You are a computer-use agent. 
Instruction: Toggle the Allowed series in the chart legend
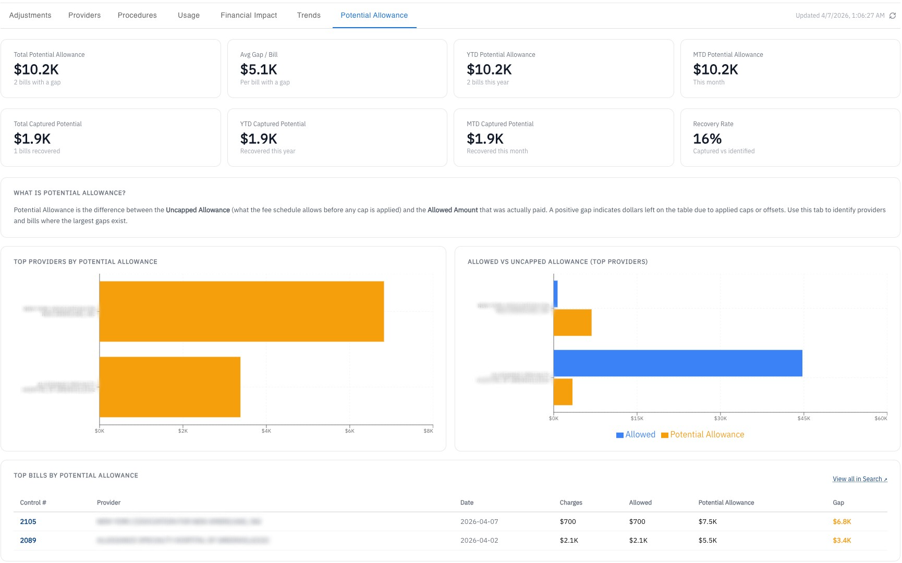point(636,434)
